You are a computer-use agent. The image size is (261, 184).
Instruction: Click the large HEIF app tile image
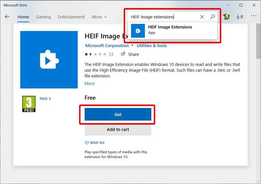(49, 60)
